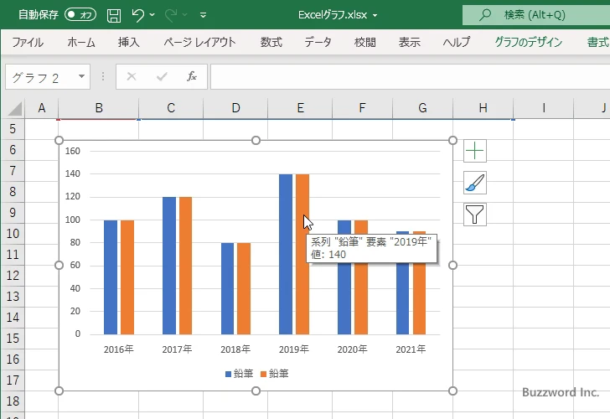Click the Enter checkmark icon in formula bar
Viewport: 610px width, 419px height.
(162, 76)
